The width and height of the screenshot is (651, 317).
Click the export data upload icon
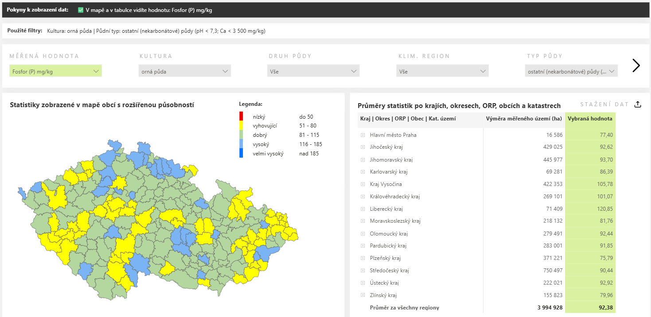tap(638, 104)
